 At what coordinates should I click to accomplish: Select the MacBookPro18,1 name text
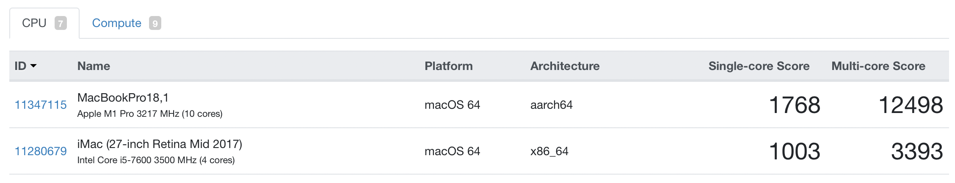(x=123, y=97)
